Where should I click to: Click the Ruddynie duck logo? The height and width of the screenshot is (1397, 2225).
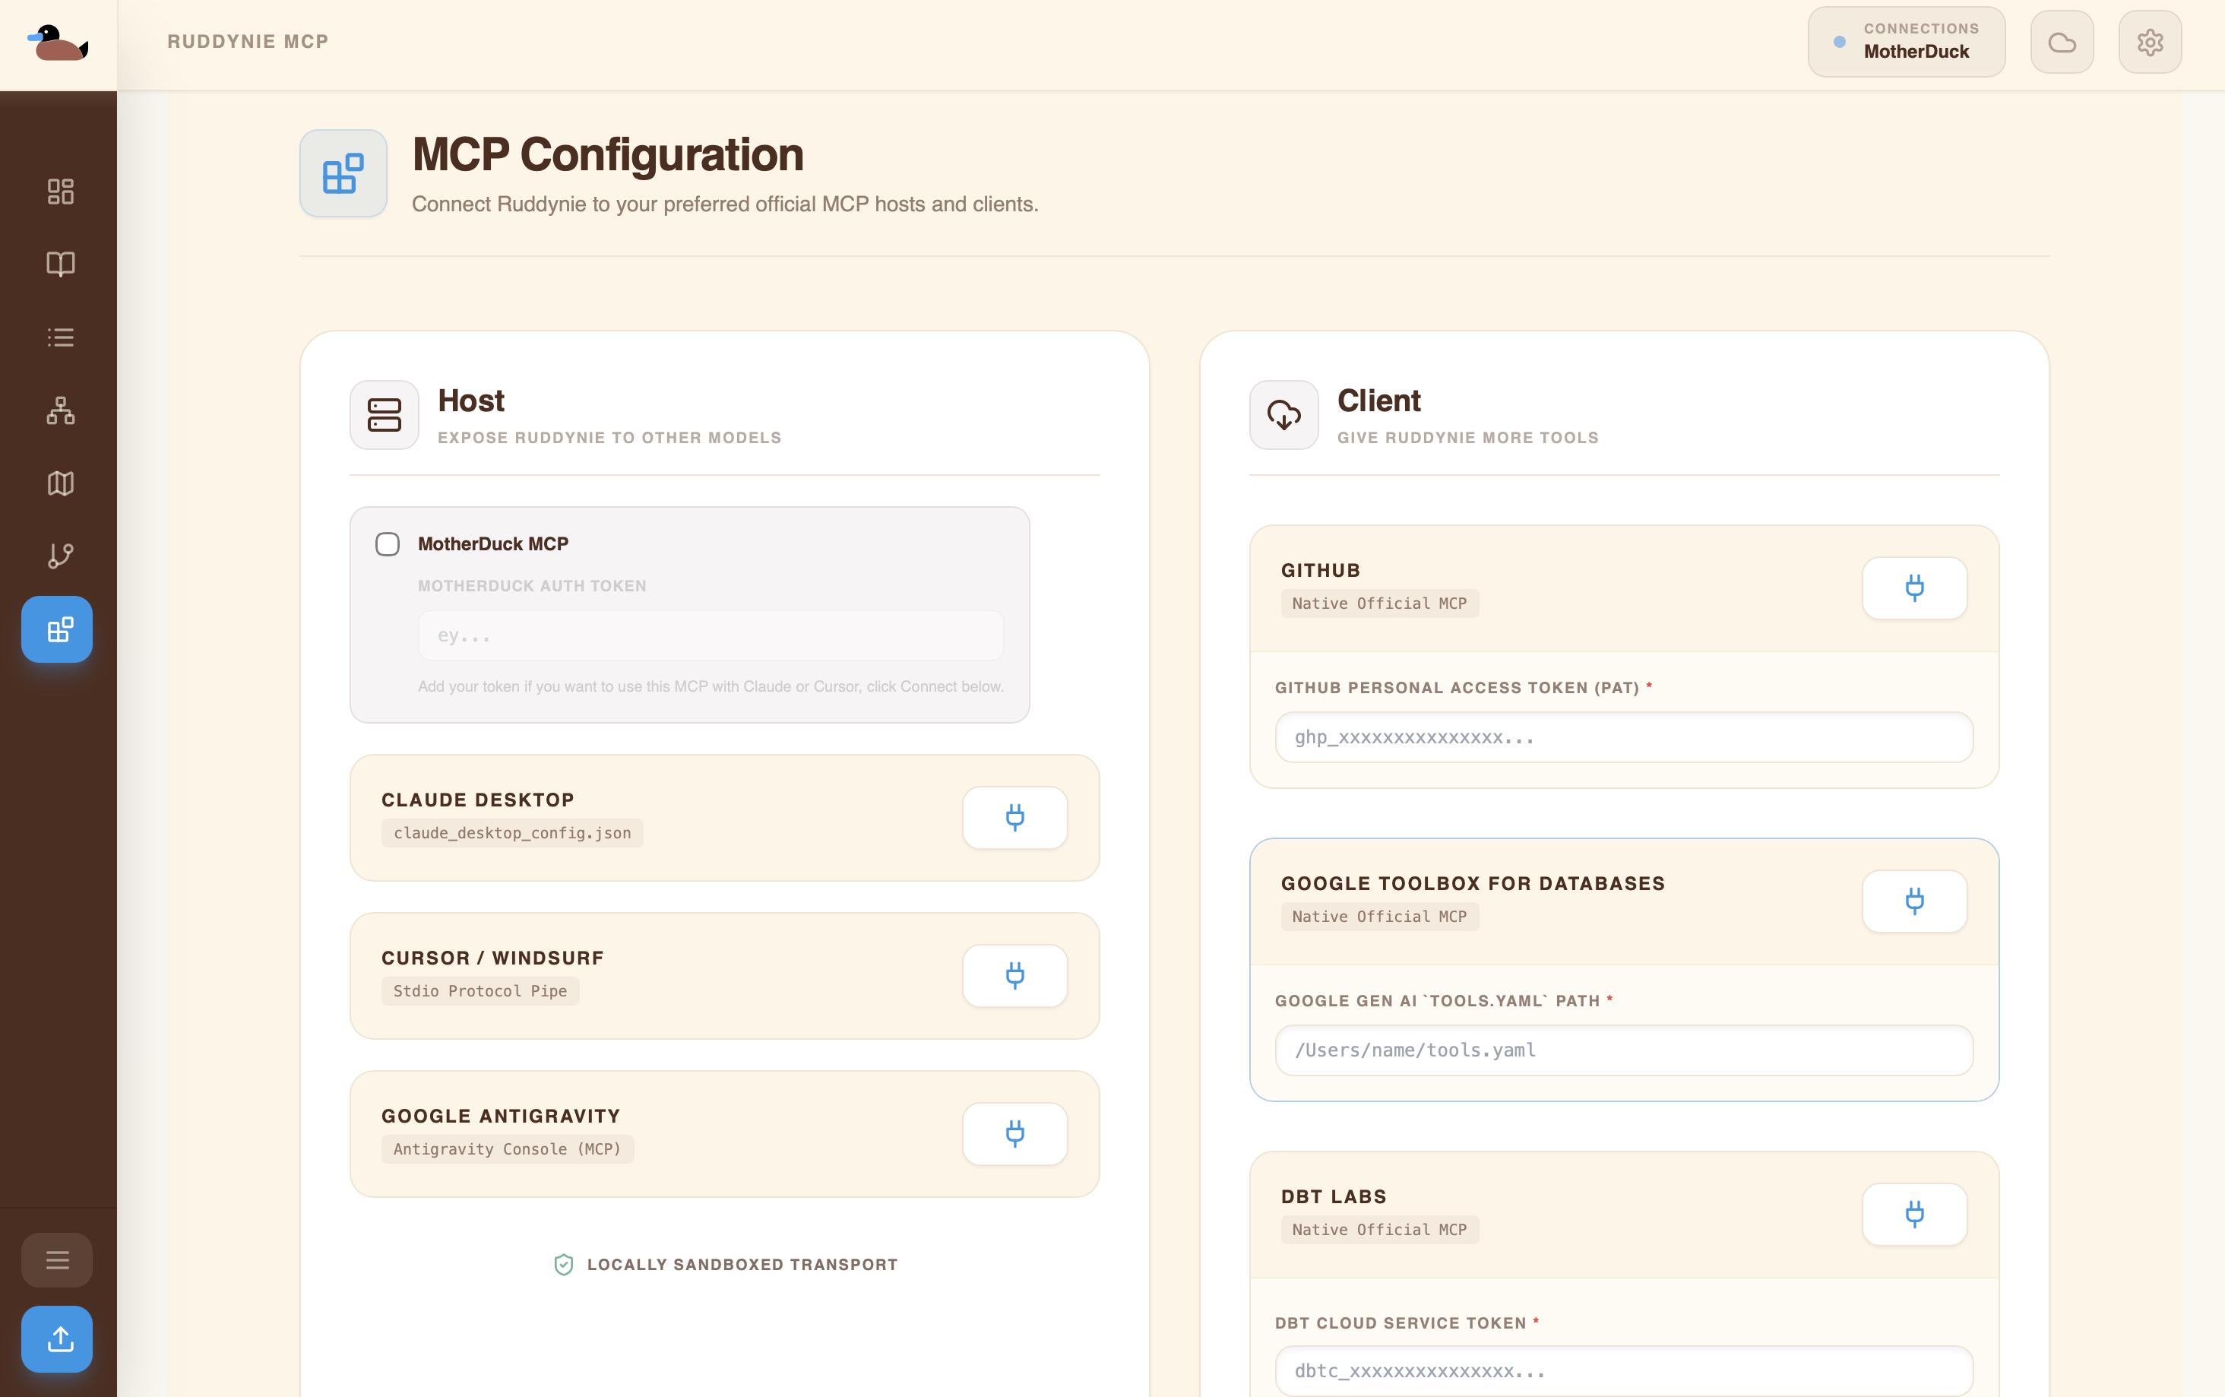(x=57, y=43)
